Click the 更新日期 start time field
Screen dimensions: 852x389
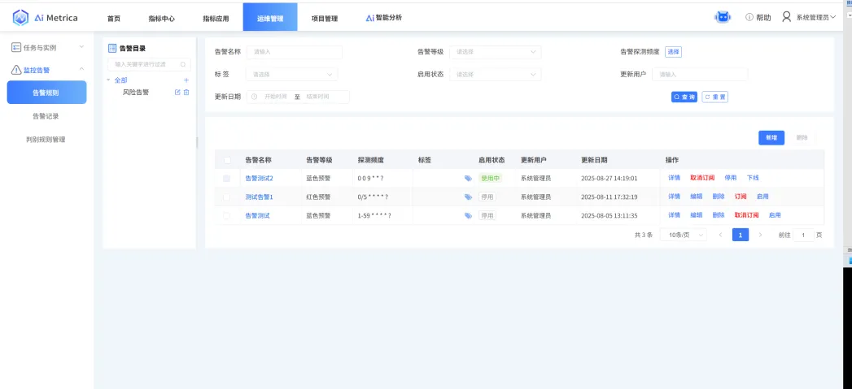[x=274, y=97]
